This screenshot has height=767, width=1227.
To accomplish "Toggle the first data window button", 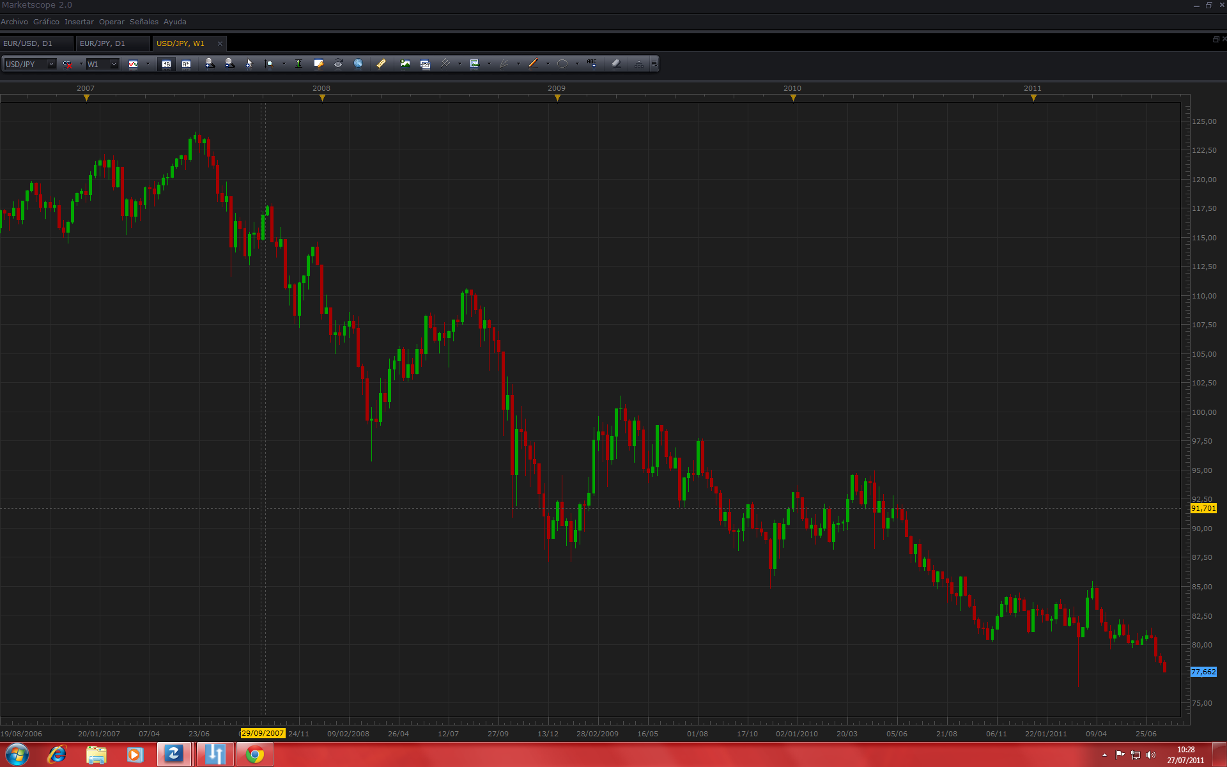I will [x=166, y=64].
